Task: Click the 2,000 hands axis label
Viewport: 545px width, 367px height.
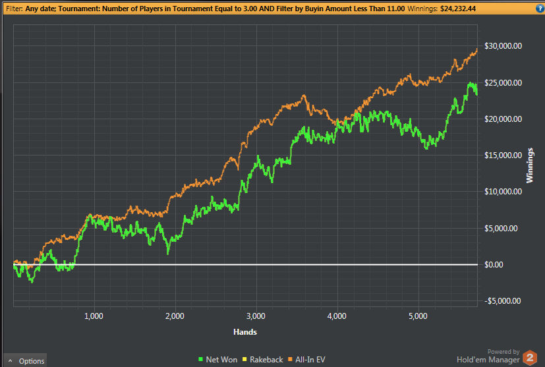Action: coord(175,316)
